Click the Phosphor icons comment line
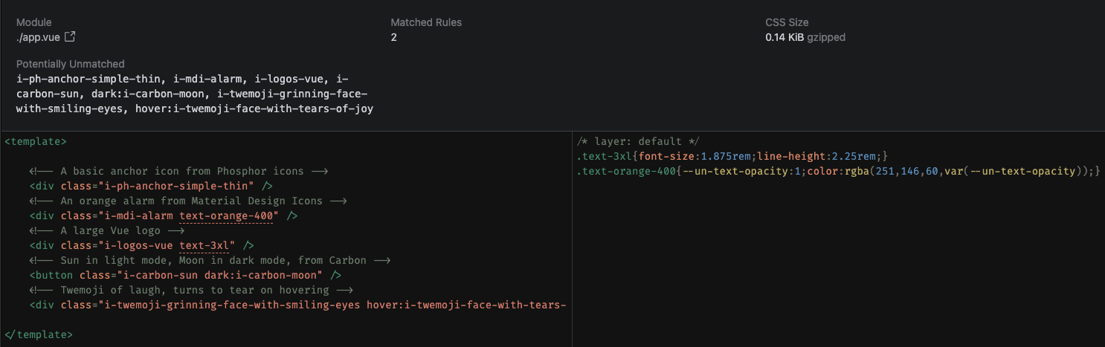This screenshot has width=1105, height=347. pyautogui.click(x=179, y=171)
